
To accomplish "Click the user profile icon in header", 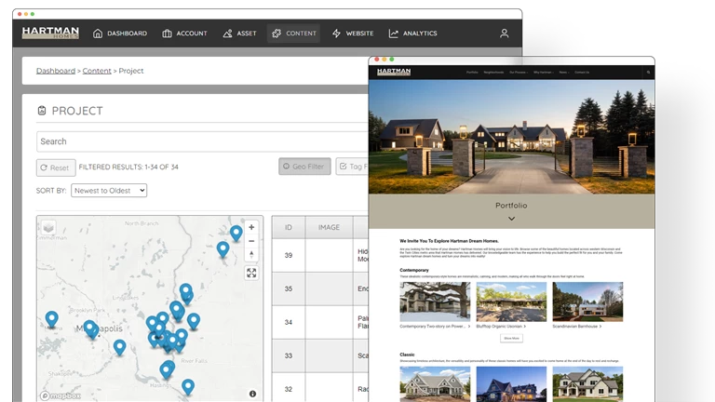I will tap(504, 33).
